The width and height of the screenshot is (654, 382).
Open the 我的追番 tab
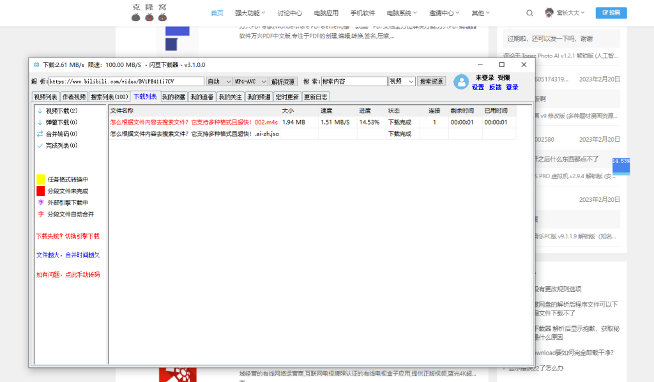click(202, 96)
